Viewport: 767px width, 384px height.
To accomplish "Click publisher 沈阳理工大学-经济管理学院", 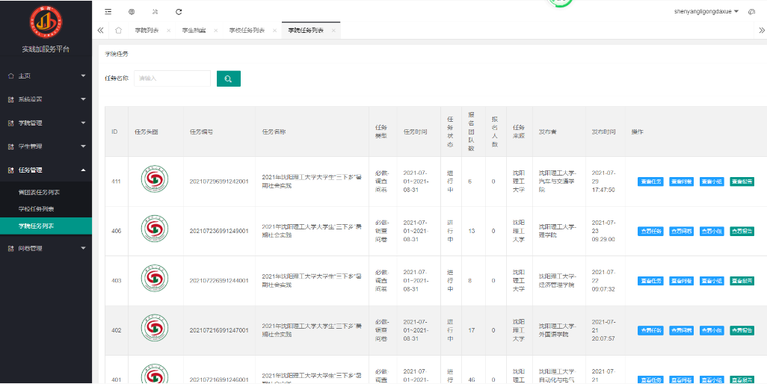I will (558, 281).
